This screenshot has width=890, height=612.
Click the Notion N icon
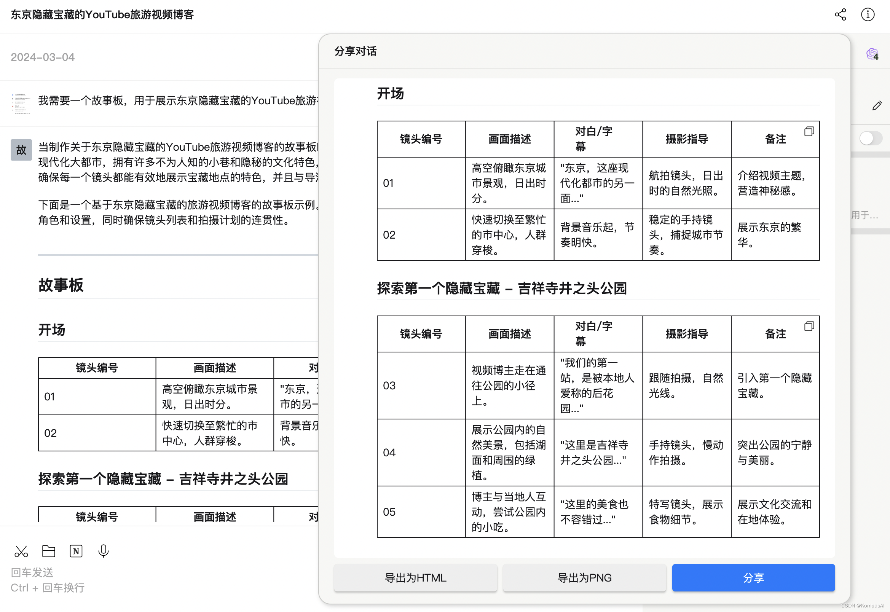tap(76, 551)
